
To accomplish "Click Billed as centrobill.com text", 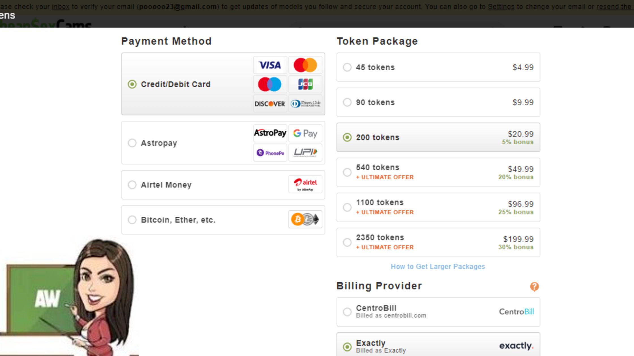I will [x=391, y=316].
